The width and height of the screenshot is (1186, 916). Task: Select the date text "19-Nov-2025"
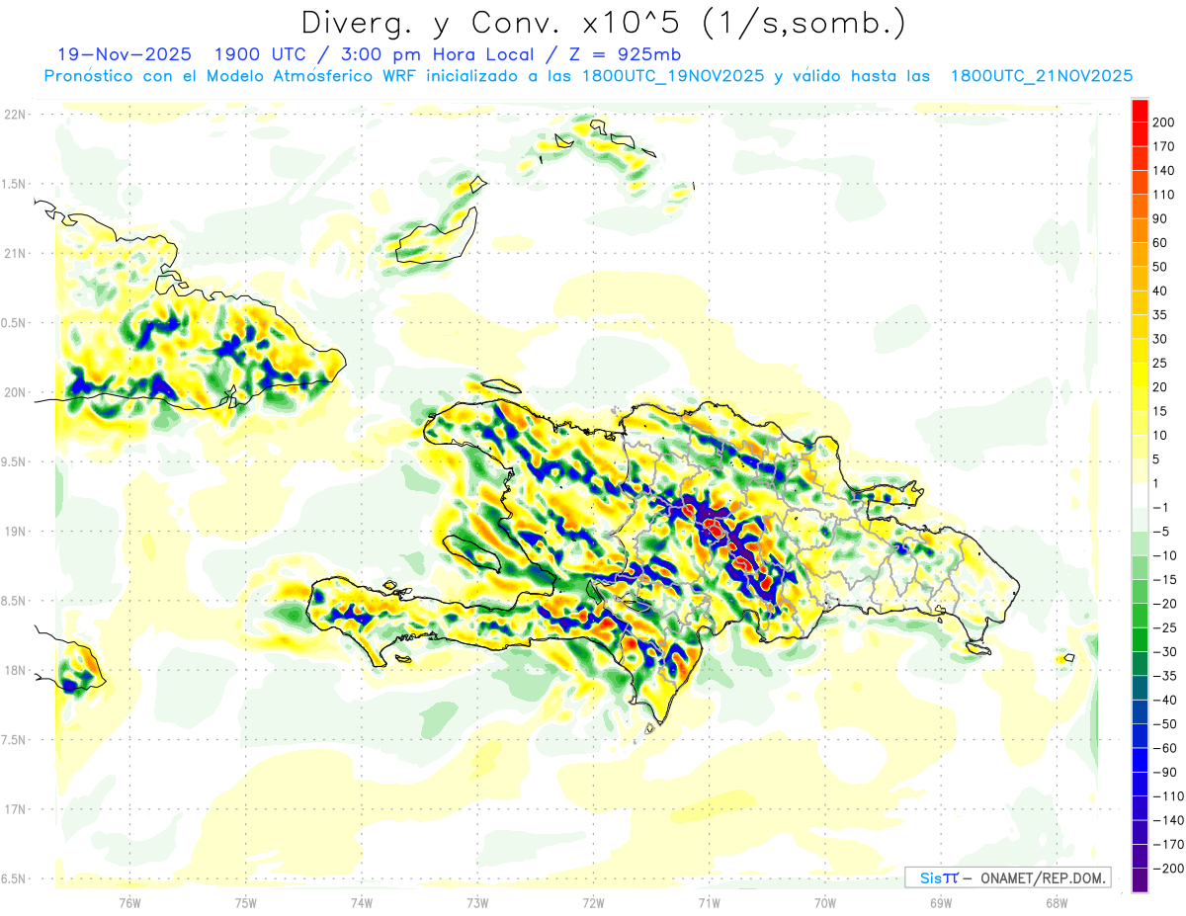[x=126, y=54]
